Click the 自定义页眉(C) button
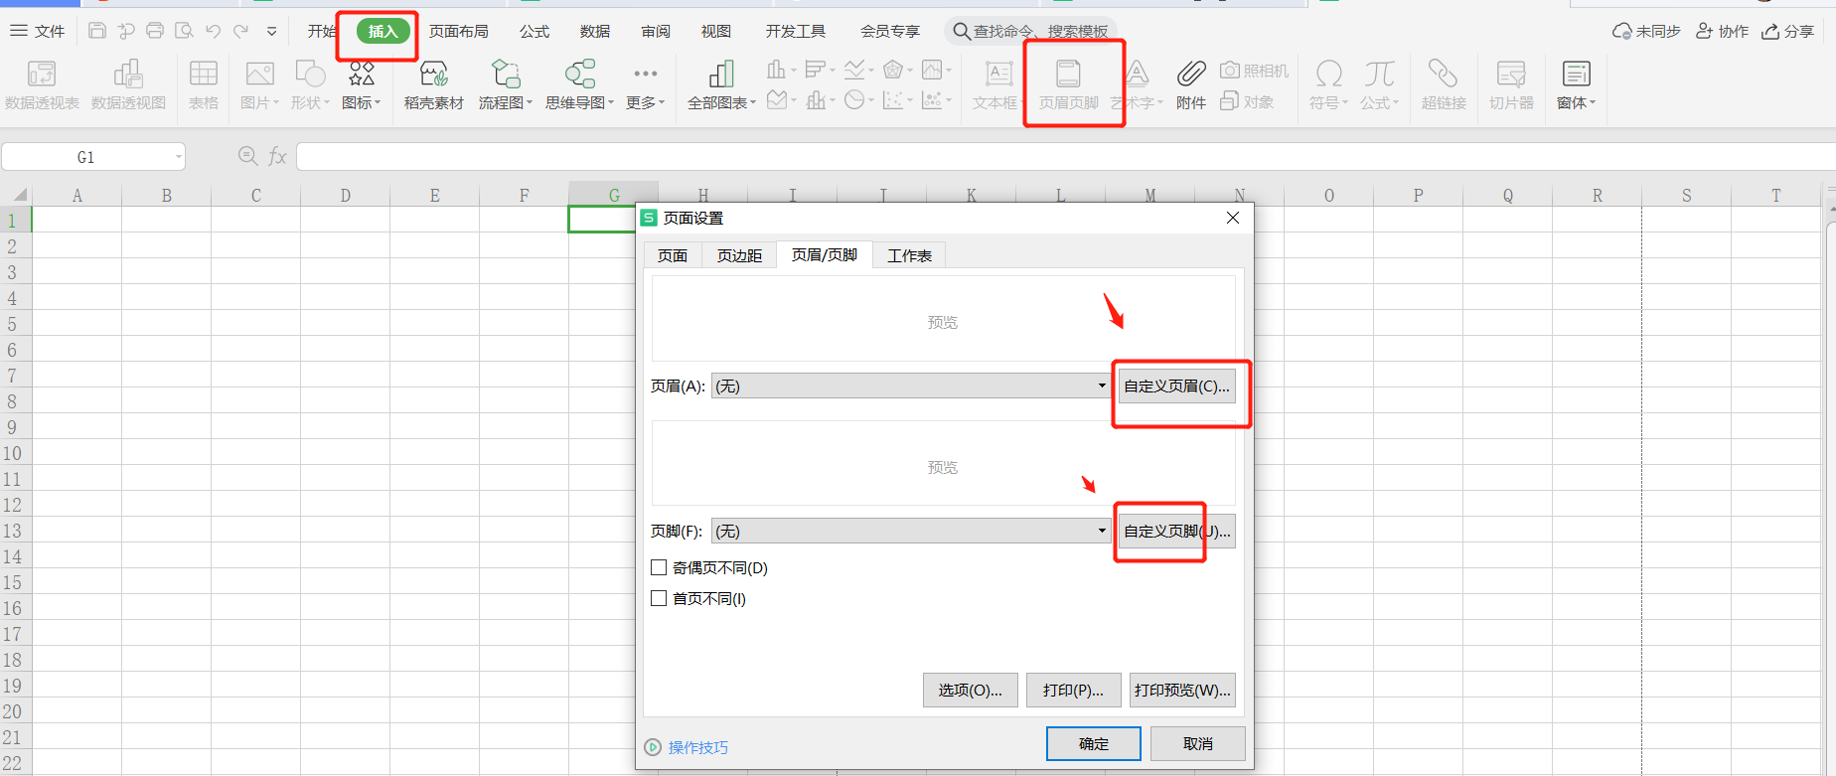The width and height of the screenshot is (1836, 776). click(1177, 386)
